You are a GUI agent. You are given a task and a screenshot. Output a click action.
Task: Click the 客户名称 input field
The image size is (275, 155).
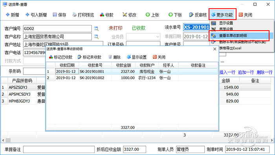pos(57,36)
